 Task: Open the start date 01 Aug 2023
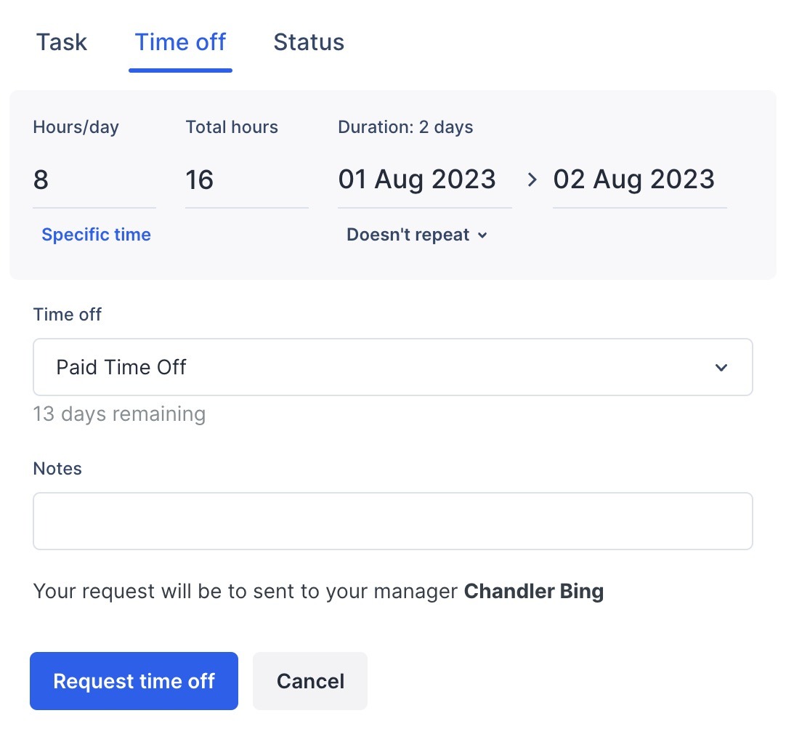pos(417,180)
